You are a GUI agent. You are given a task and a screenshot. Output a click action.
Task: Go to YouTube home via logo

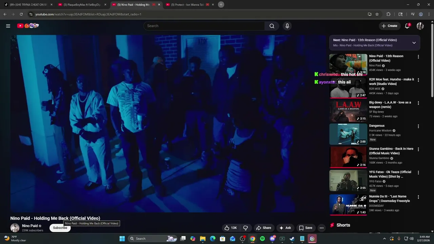click(28, 26)
